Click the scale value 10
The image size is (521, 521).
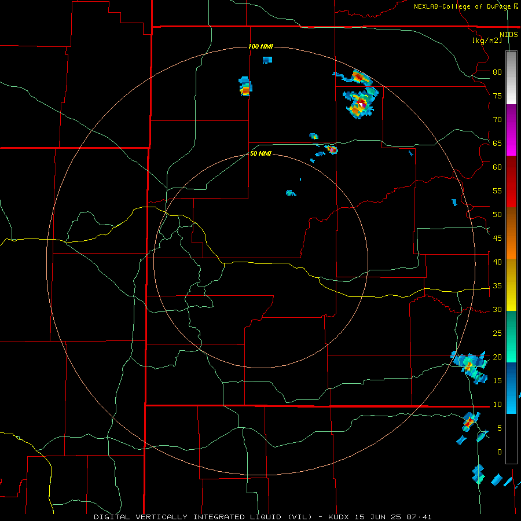point(497,405)
